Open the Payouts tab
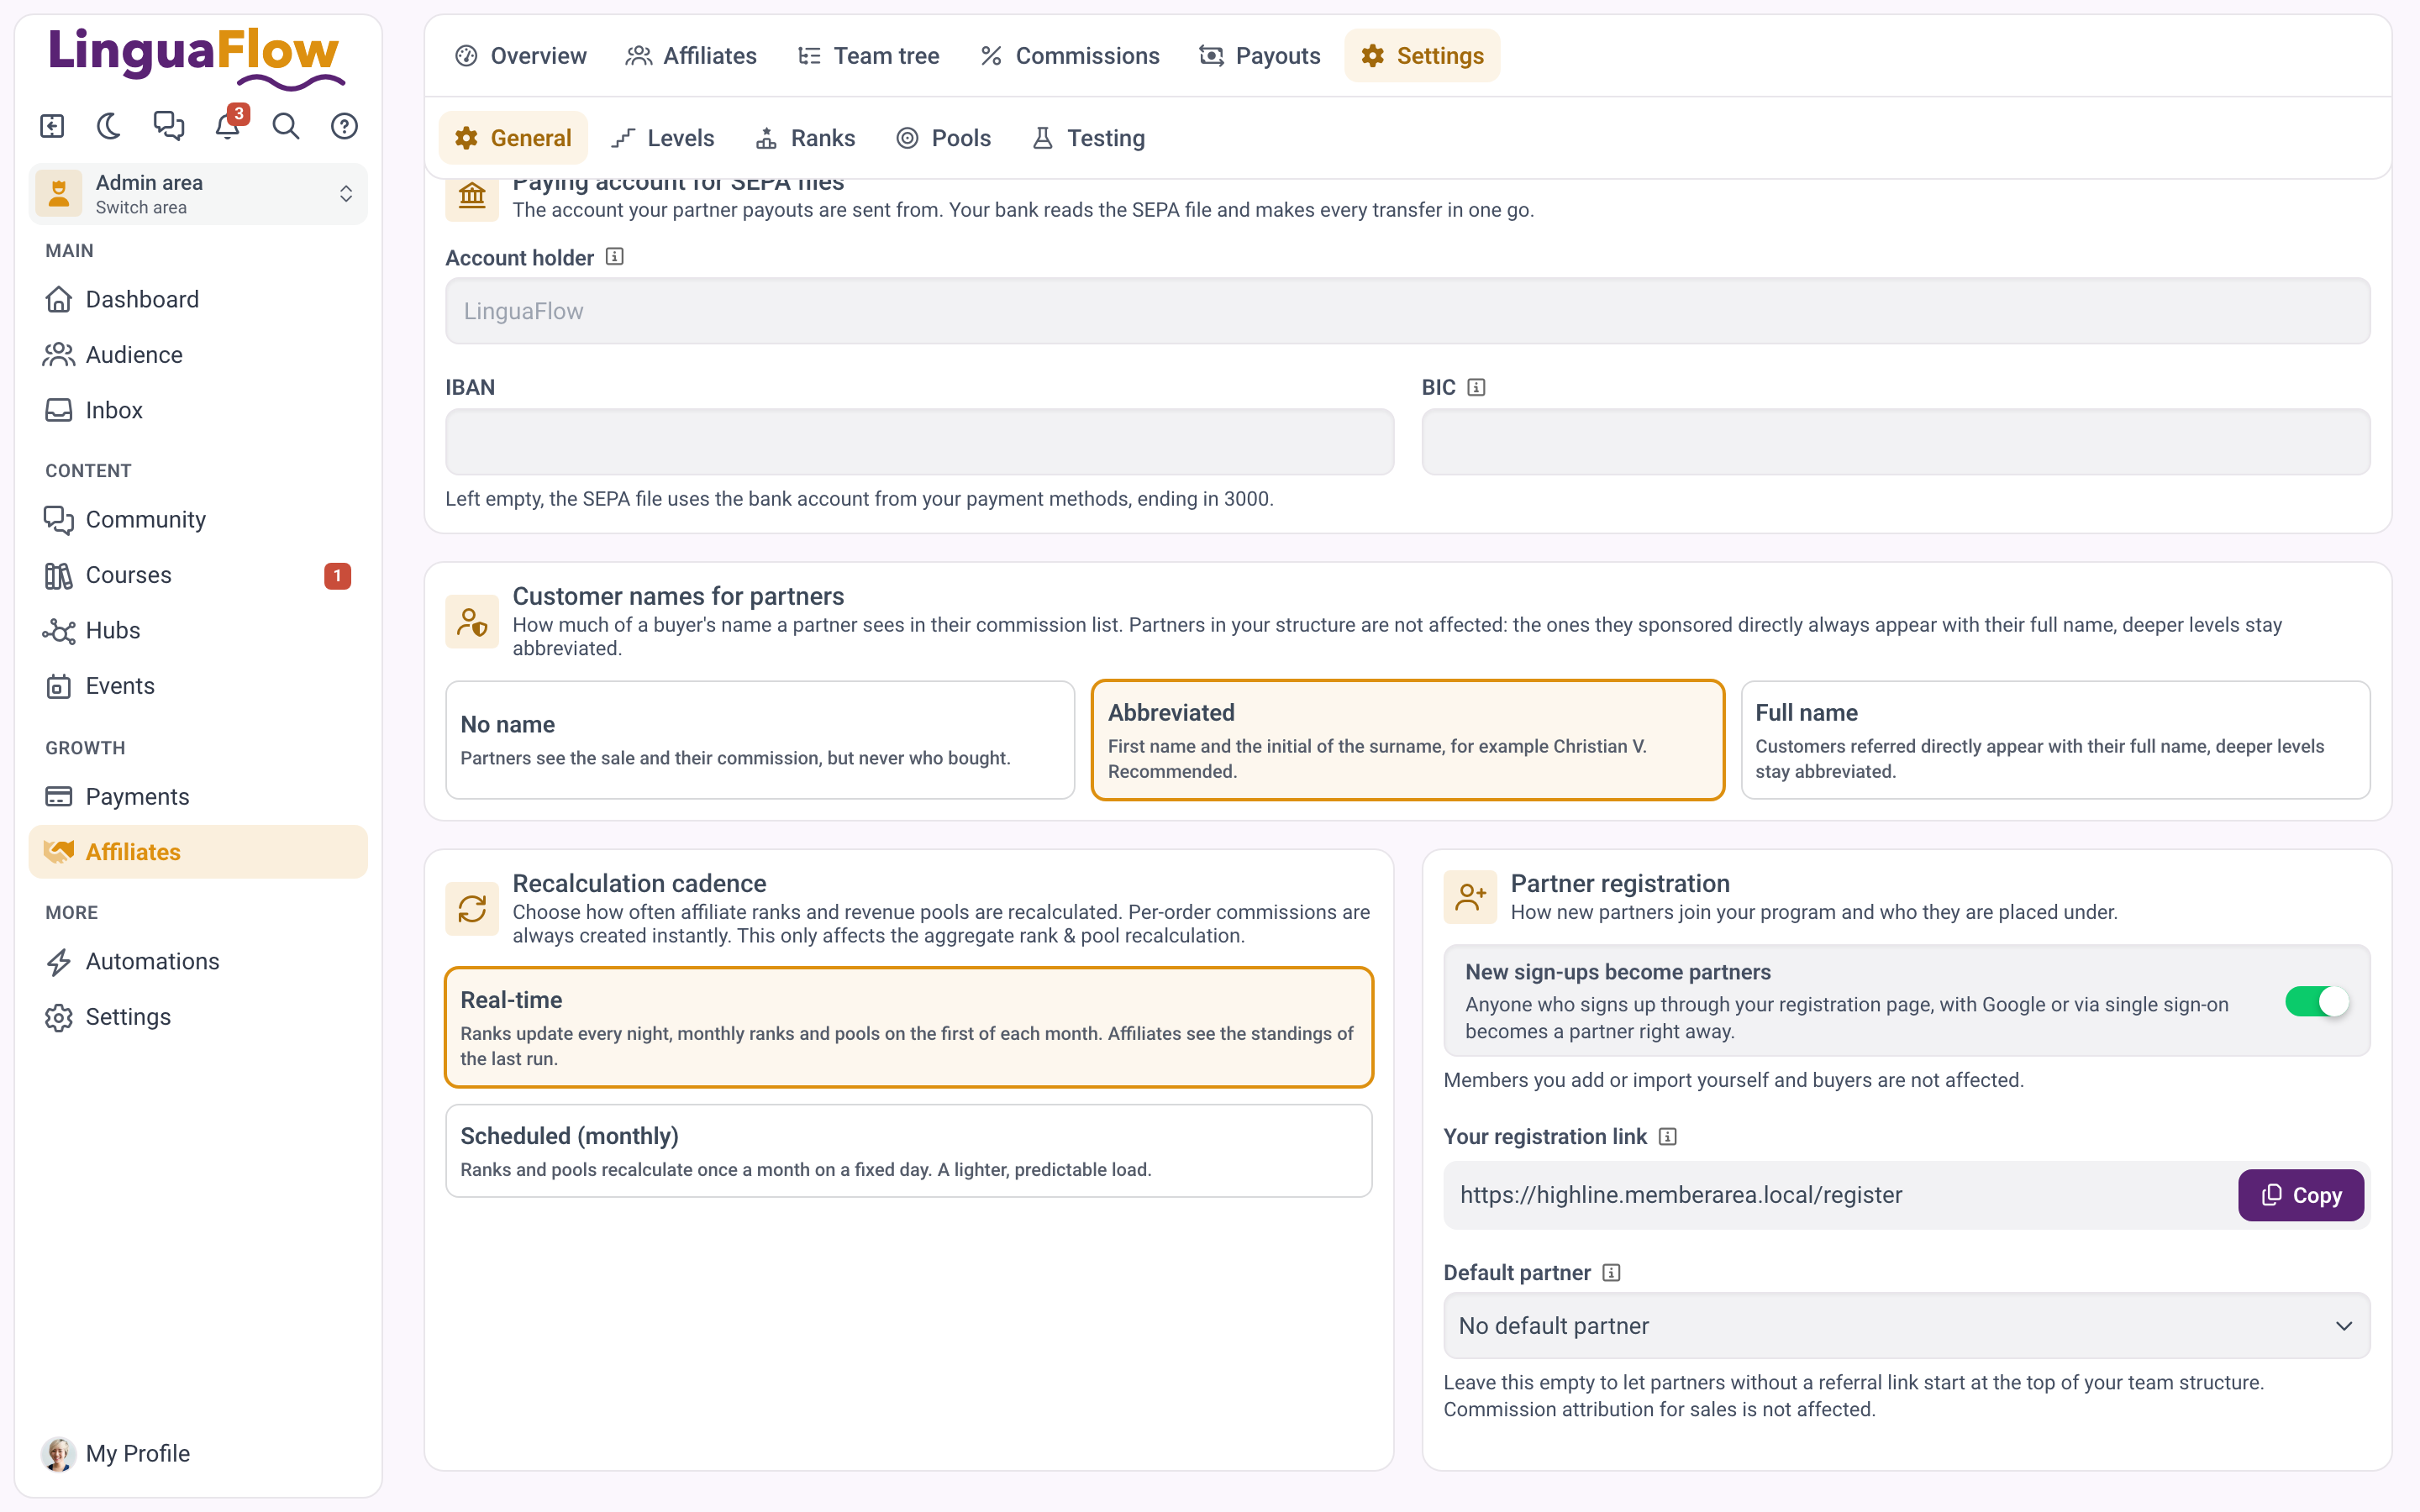2420x1512 pixels. (1260, 56)
